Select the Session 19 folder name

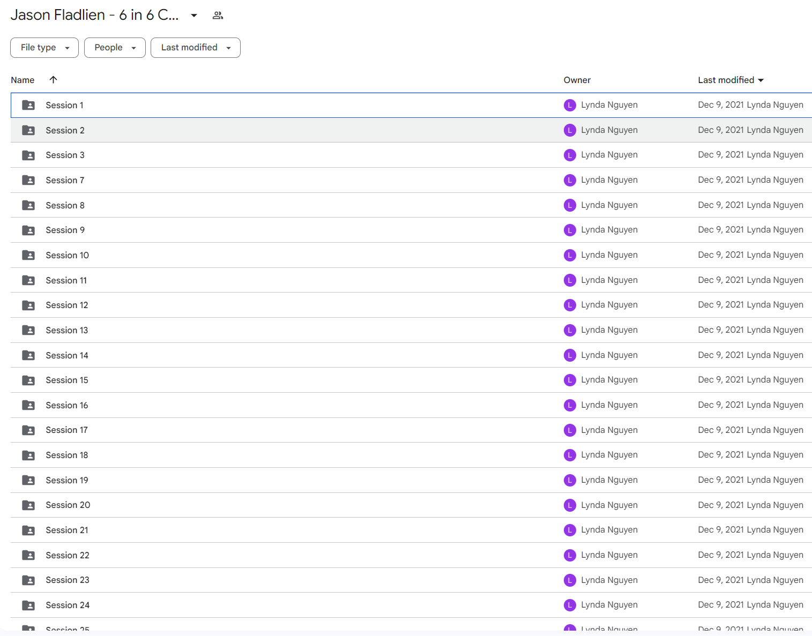coord(66,480)
